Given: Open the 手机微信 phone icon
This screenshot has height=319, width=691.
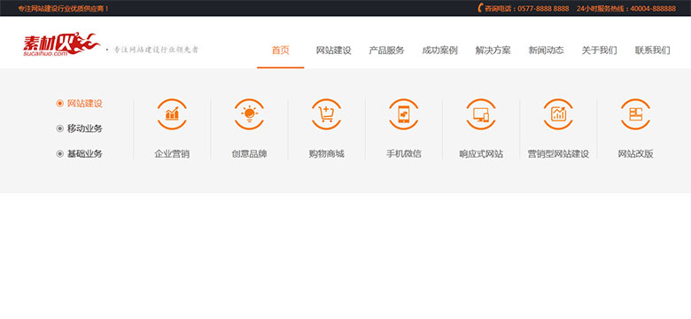Looking at the screenshot, I should [404, 114].
